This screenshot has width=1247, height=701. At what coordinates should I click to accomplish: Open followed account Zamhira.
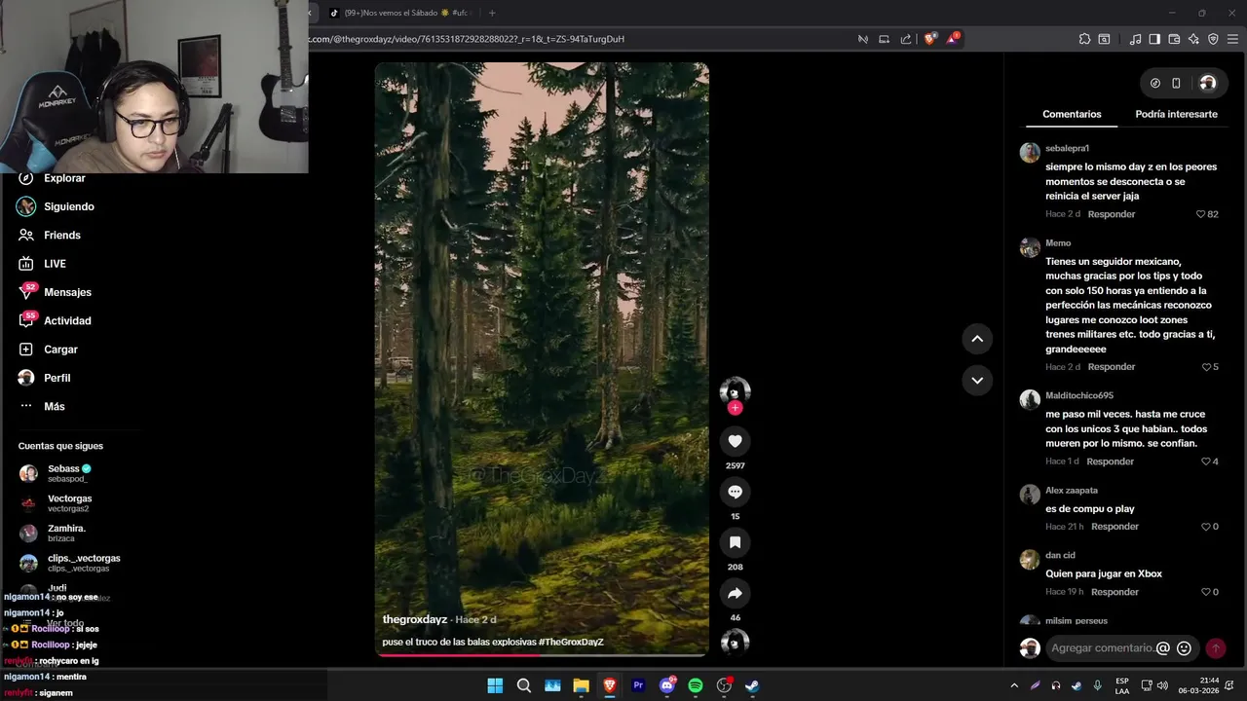click(55, 533)
